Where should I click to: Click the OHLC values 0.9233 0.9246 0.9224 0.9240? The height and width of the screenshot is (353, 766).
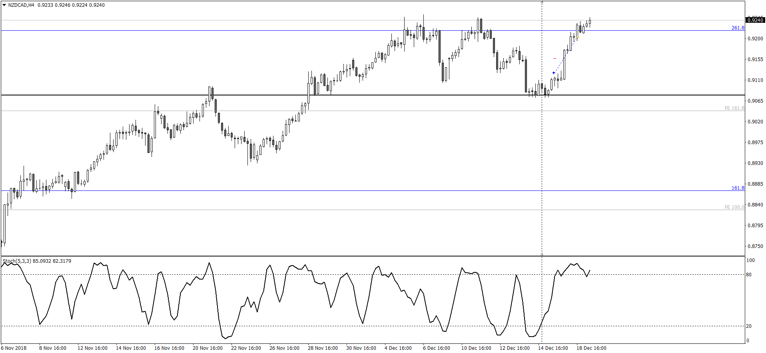71,5
